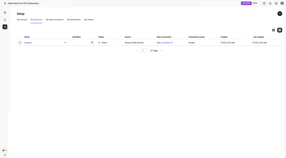Click the black plus add button
Viewport: 286px width, 158px height.
(x=280, y=13)
